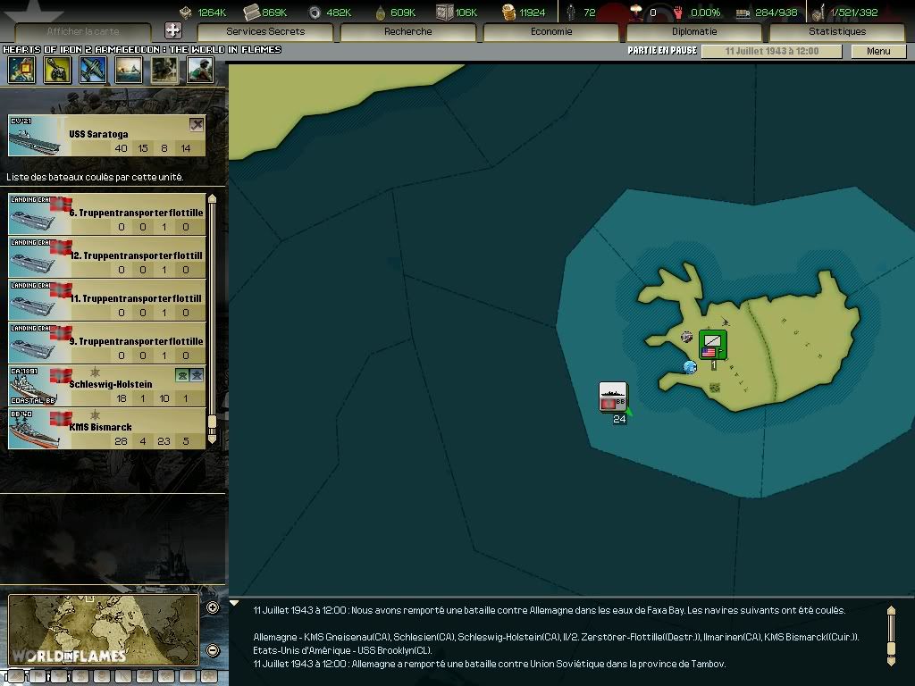This screenshot has width=915, height=686.
Task: Open the Diplomatie tab
Action: coord(693,31)
